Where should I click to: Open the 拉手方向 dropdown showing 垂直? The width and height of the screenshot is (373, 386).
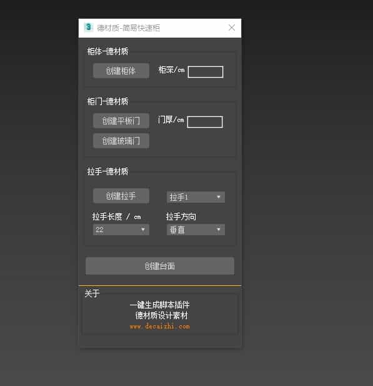196,230
